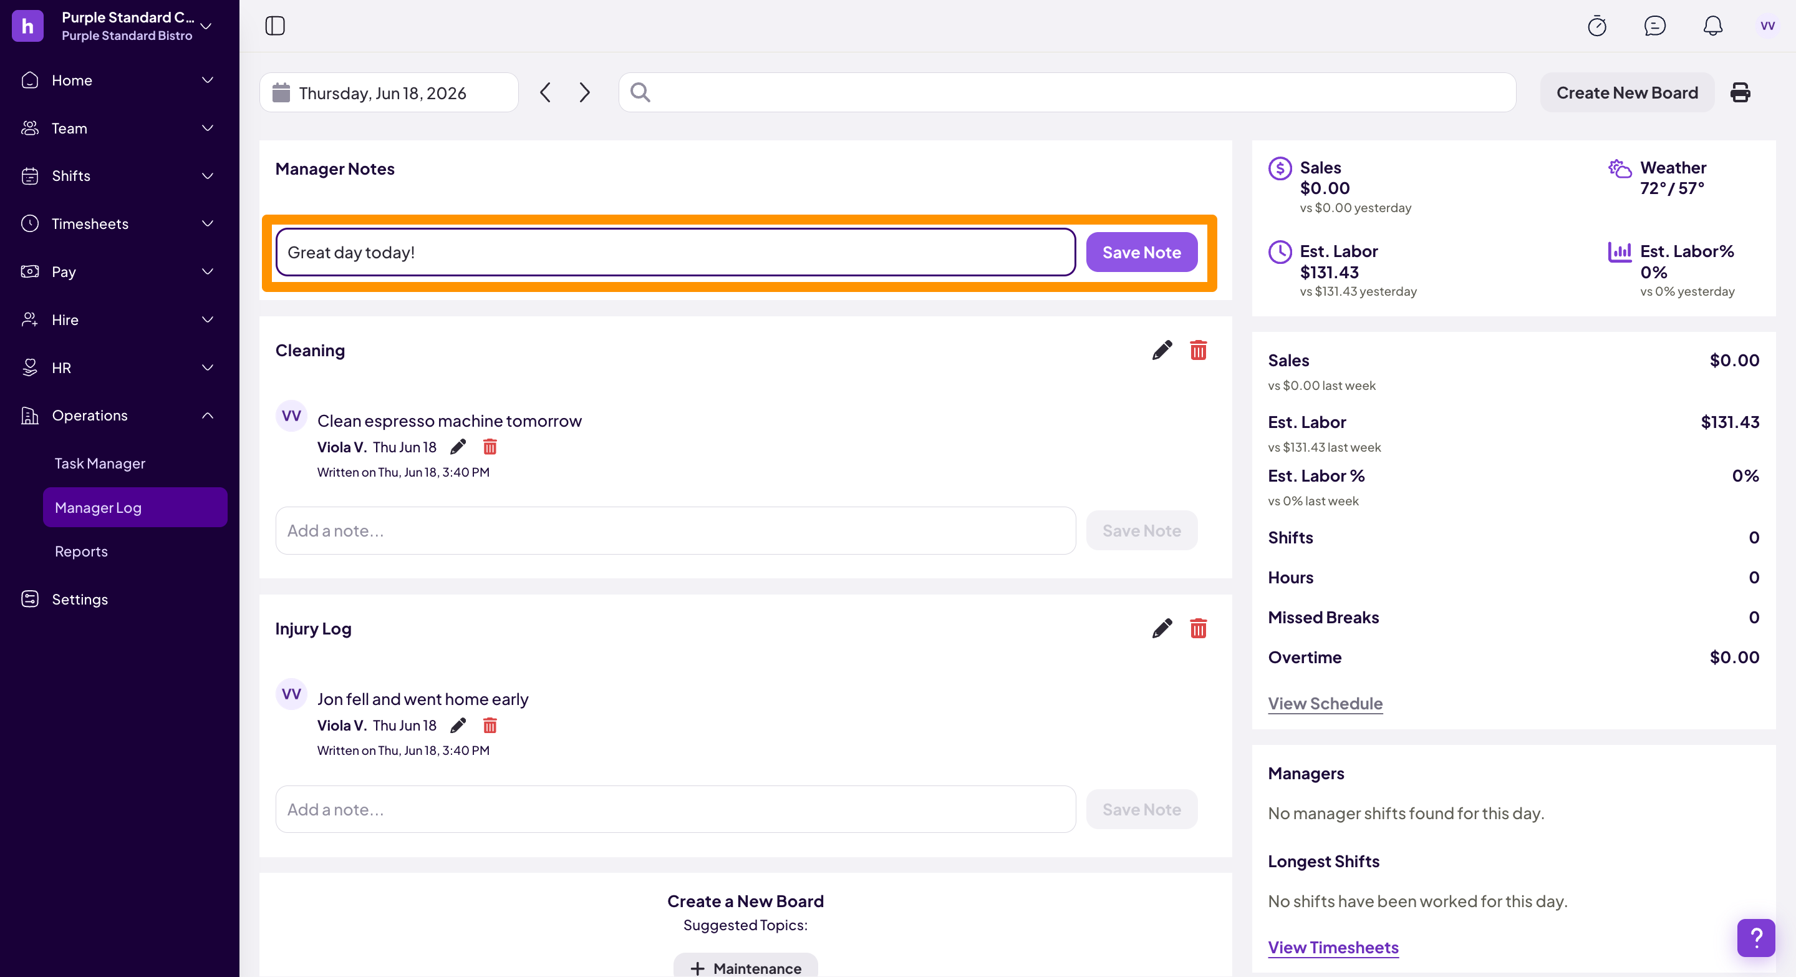Edit the Cleaning board
The height and width of the screenshot is (977, 1796).
[1162, 350]
